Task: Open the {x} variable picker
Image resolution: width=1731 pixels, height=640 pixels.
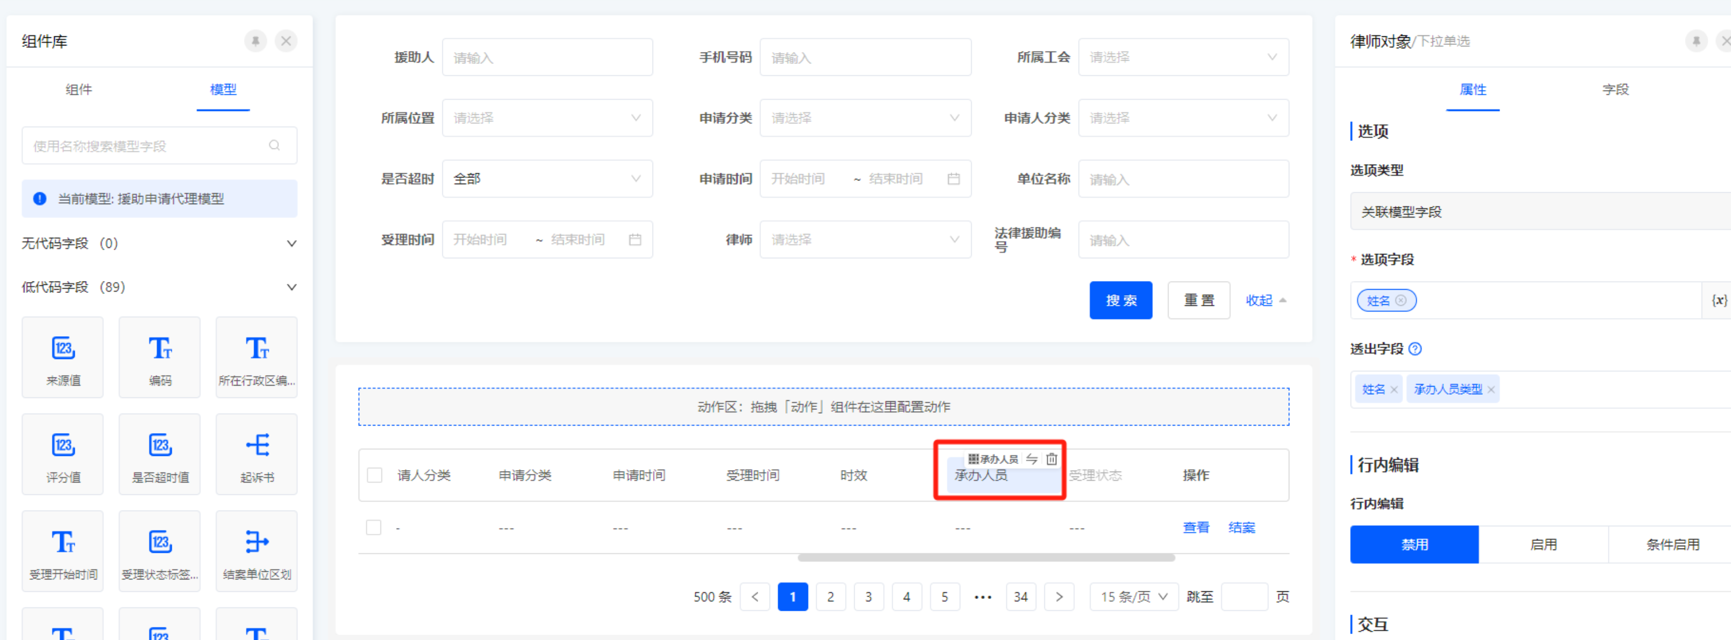Action: click(1719, 300)
